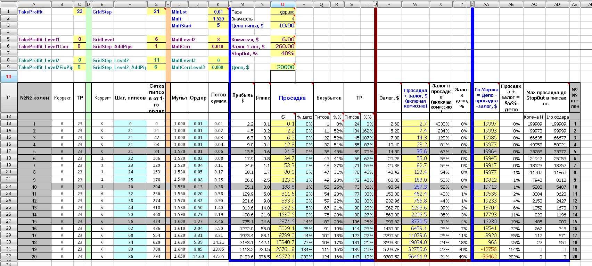Click the MultLevel2 label cell
This screenshot has height=266, width=592.
click(x=189, y=40)
